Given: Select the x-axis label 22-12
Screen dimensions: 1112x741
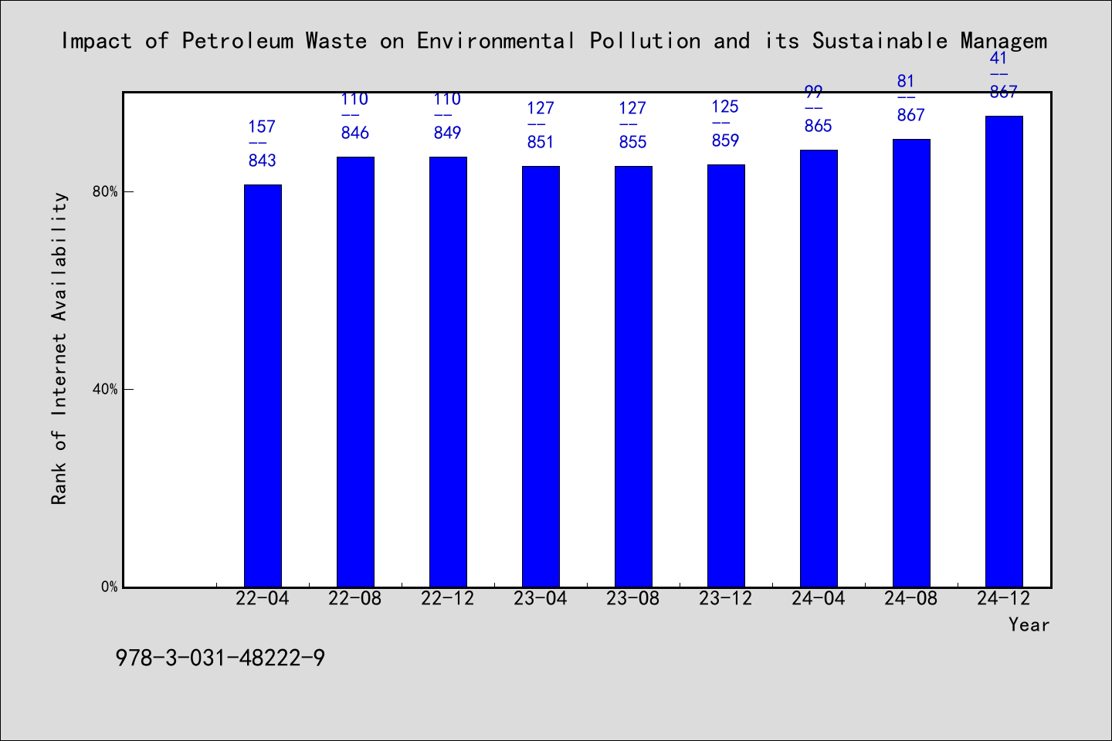Looking at the screenshot, I should (x=448, y=598).
